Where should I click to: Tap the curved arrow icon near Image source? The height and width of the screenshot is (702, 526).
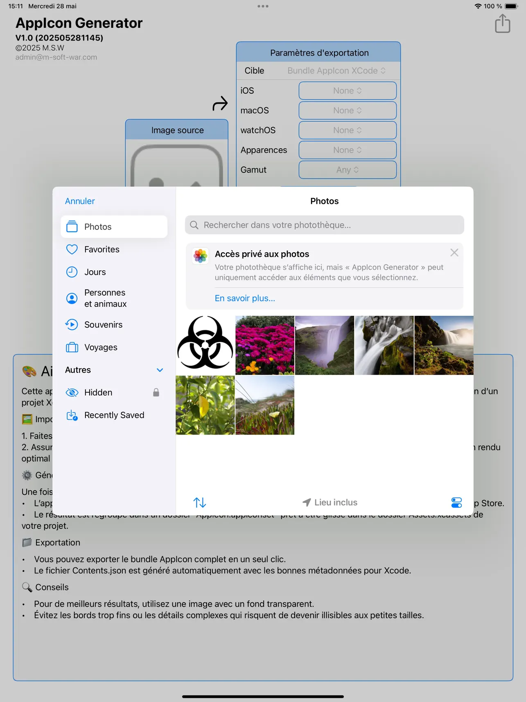220,103
